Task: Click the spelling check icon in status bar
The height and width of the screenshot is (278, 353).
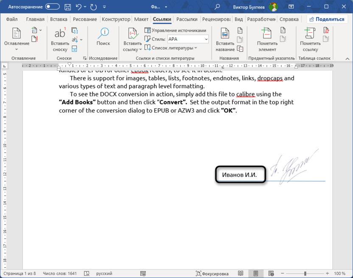Action: (87, 273)
